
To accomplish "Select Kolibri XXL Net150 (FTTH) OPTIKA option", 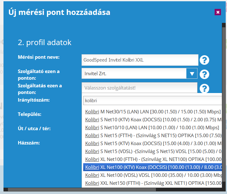I will click(x=152, y=183).
